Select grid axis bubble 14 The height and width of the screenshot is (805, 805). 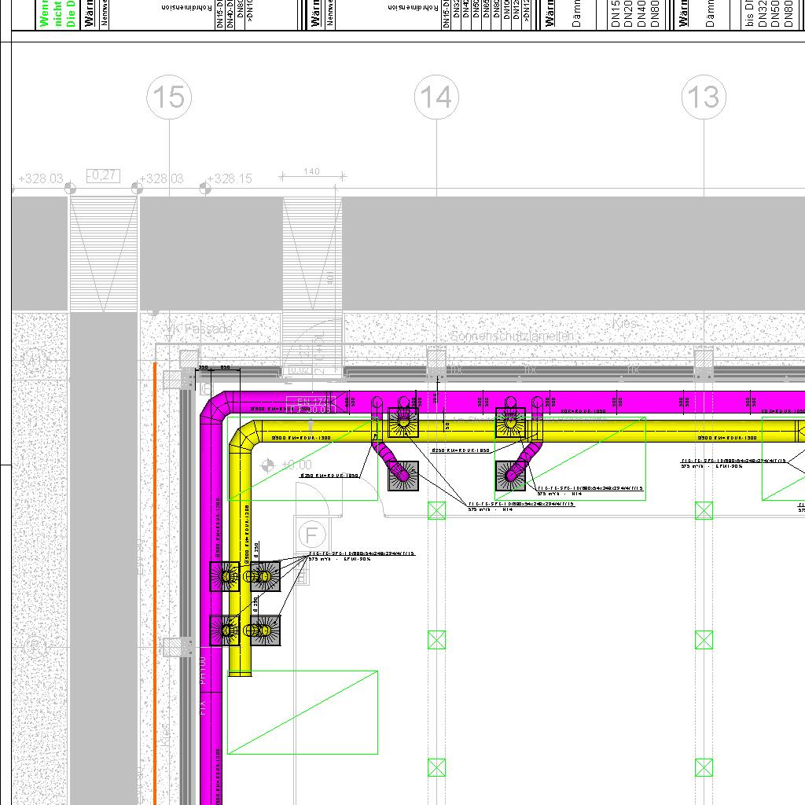436,97
